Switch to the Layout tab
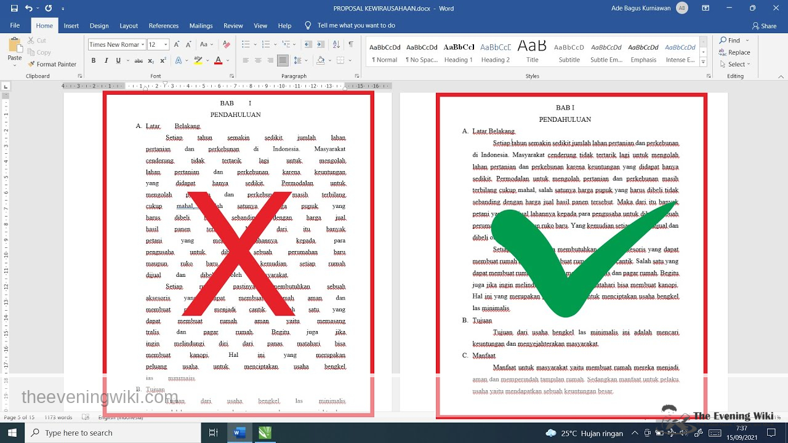Viewport: 788px width, 443px height. 129,26
